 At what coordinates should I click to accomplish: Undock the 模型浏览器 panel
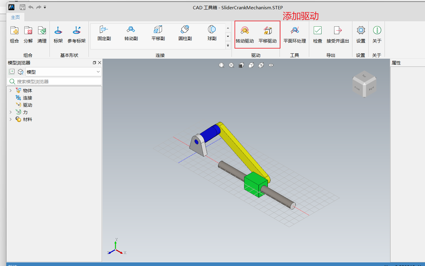[94, 63]
